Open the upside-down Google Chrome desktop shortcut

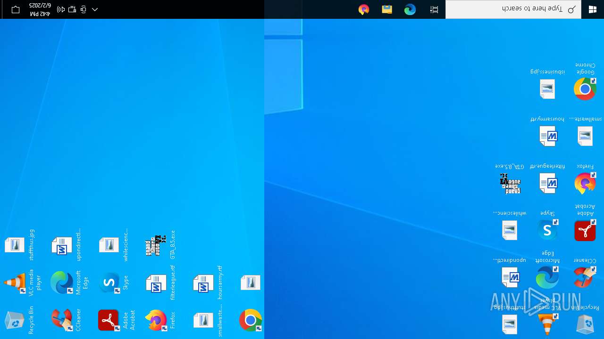click(x=585, y=89)
